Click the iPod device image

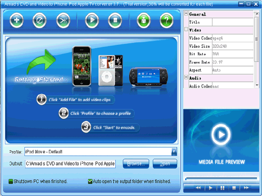point(110,70)
